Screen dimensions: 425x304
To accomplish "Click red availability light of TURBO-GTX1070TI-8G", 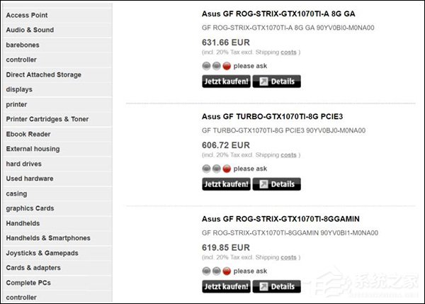I will pyautogui.click(x=227, y=169).
